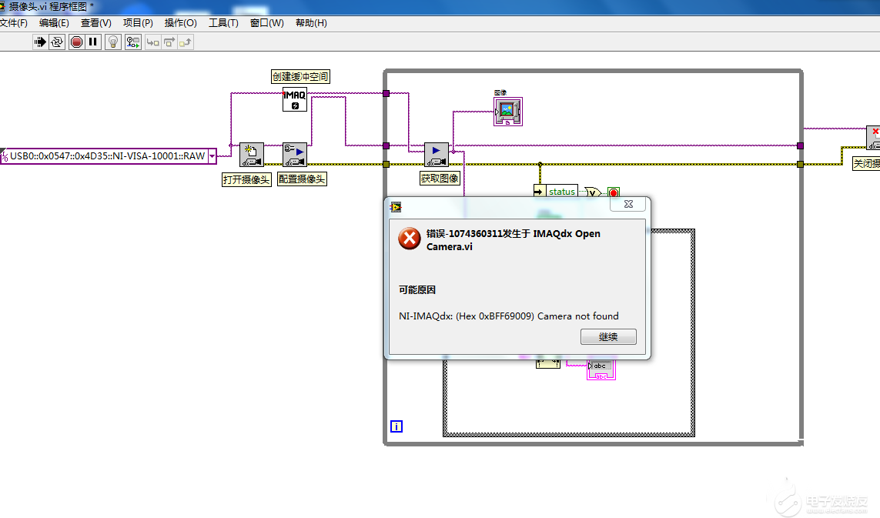Click the Run arrow toolbar button
Image resolution: width=880 pixels, height=518 pixels.
(x=40, y=42)
